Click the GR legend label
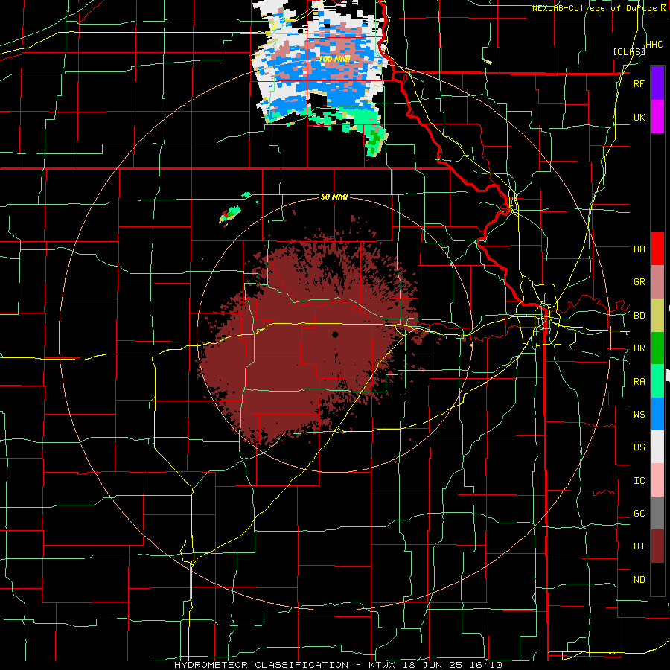The height and width of the screenshot is (670, 670). tap(639, 282)
